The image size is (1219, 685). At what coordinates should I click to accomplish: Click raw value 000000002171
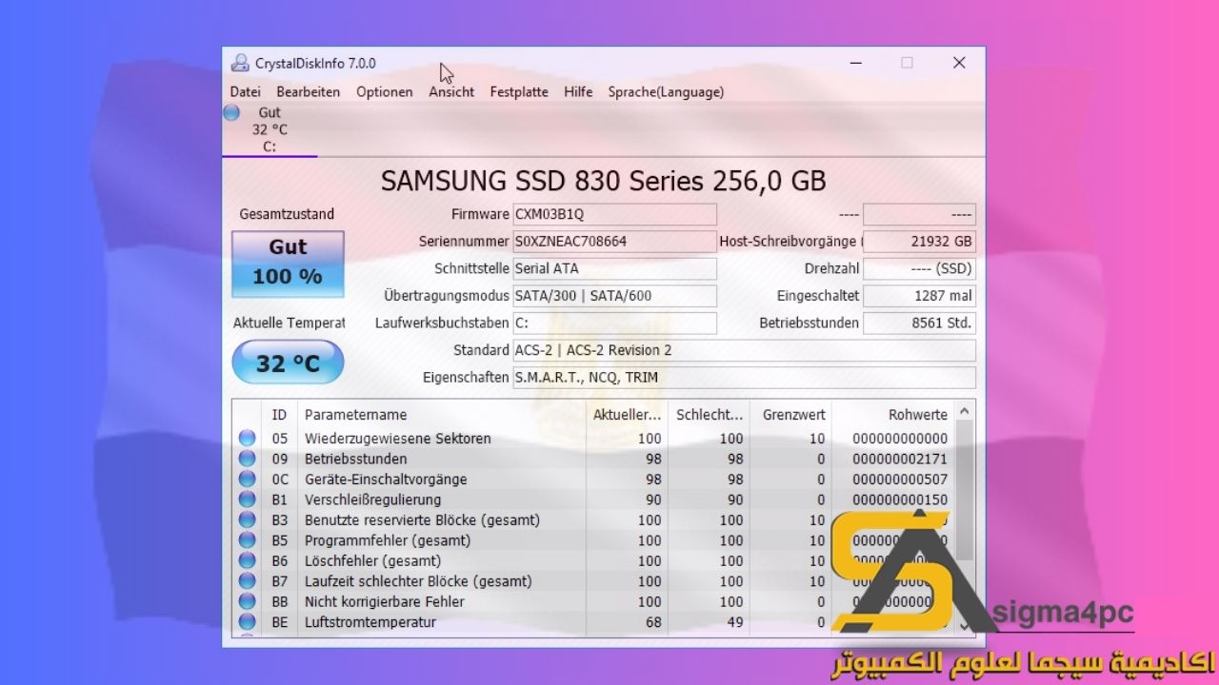[x=900, y=459]
